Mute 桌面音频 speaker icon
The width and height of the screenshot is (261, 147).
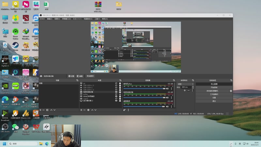pos(167,107)
